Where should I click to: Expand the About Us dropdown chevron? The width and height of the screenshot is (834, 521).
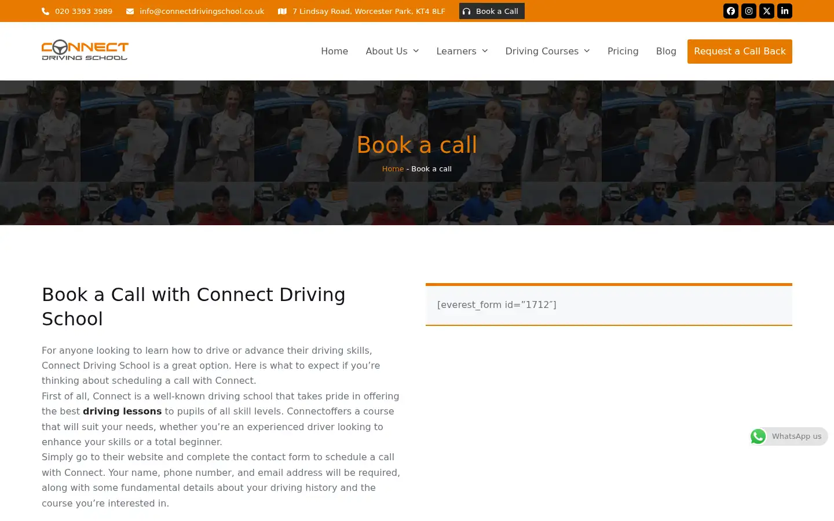coord(416,51)
